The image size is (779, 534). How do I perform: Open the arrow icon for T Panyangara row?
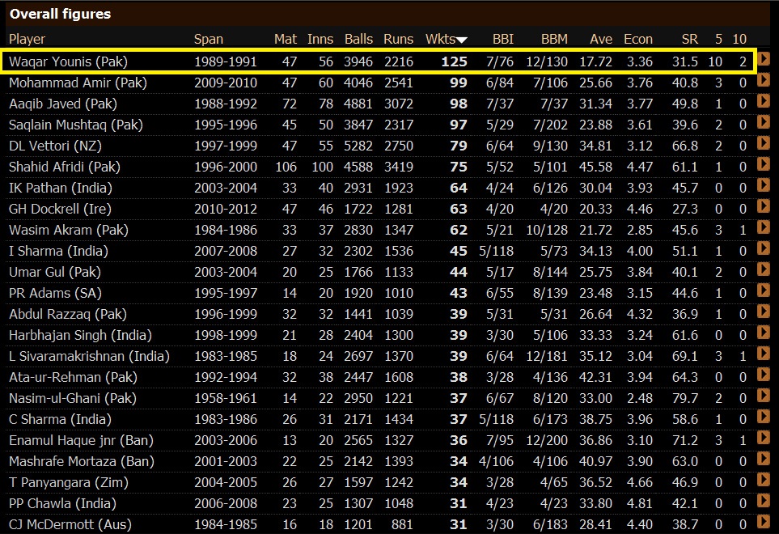point(764,480)
